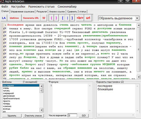141x119 pixels.
Task: Select 'очередной' in the Шаблоны list
Action: coord(21,93)
